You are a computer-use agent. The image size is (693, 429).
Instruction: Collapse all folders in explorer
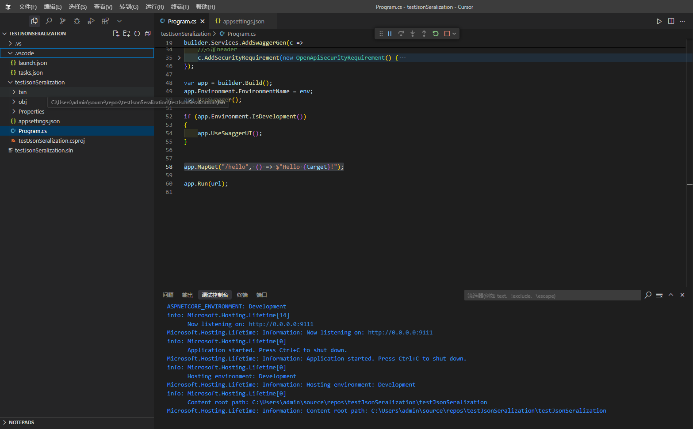click(148, 34)
